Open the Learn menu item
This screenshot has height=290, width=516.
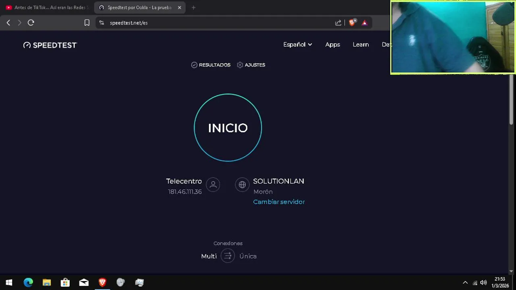click(x=361, y=44)
